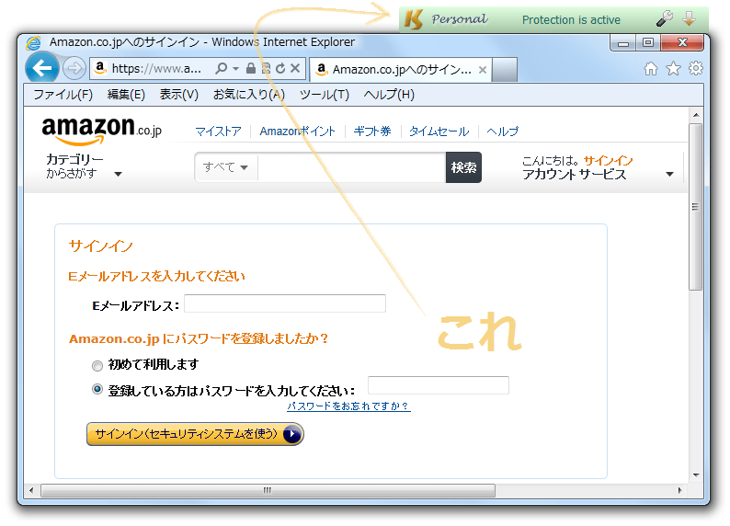730x526 pixels.
Task: Click the password input field
Action: [x=439, y=385]
